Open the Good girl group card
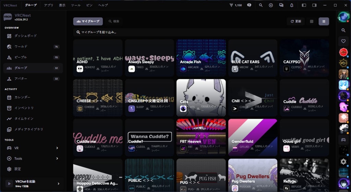The width and height of the screenshot is (351, 192). click(304, 138)
